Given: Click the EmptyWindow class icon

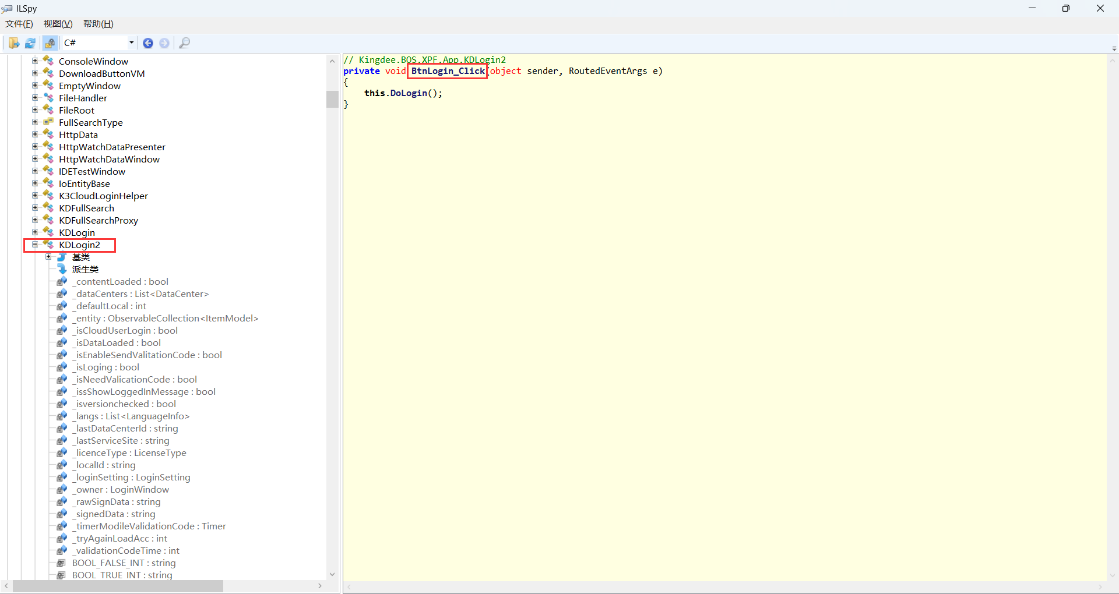Looking at the screenshot, I should (x=48, y=86).
